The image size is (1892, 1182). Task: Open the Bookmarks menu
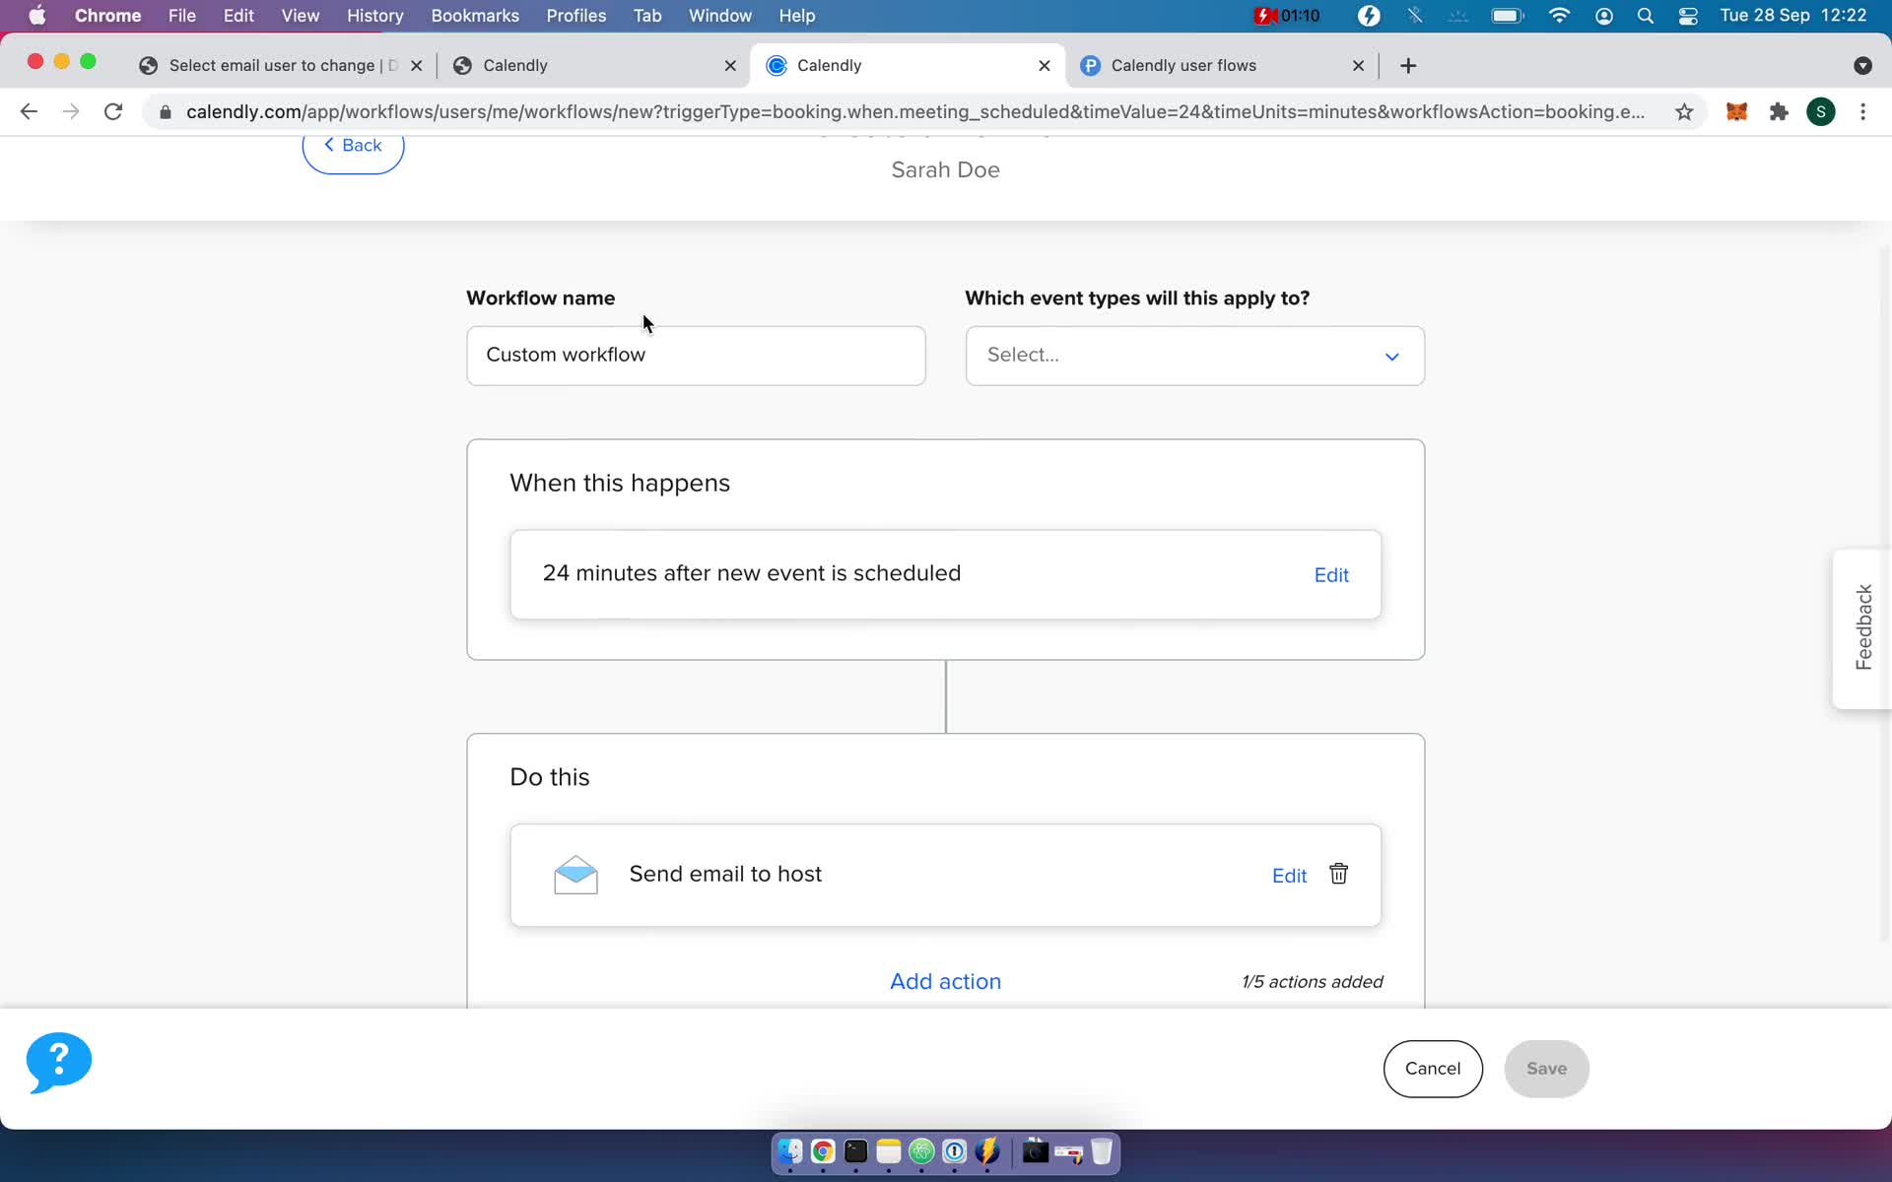pos(474,15)
